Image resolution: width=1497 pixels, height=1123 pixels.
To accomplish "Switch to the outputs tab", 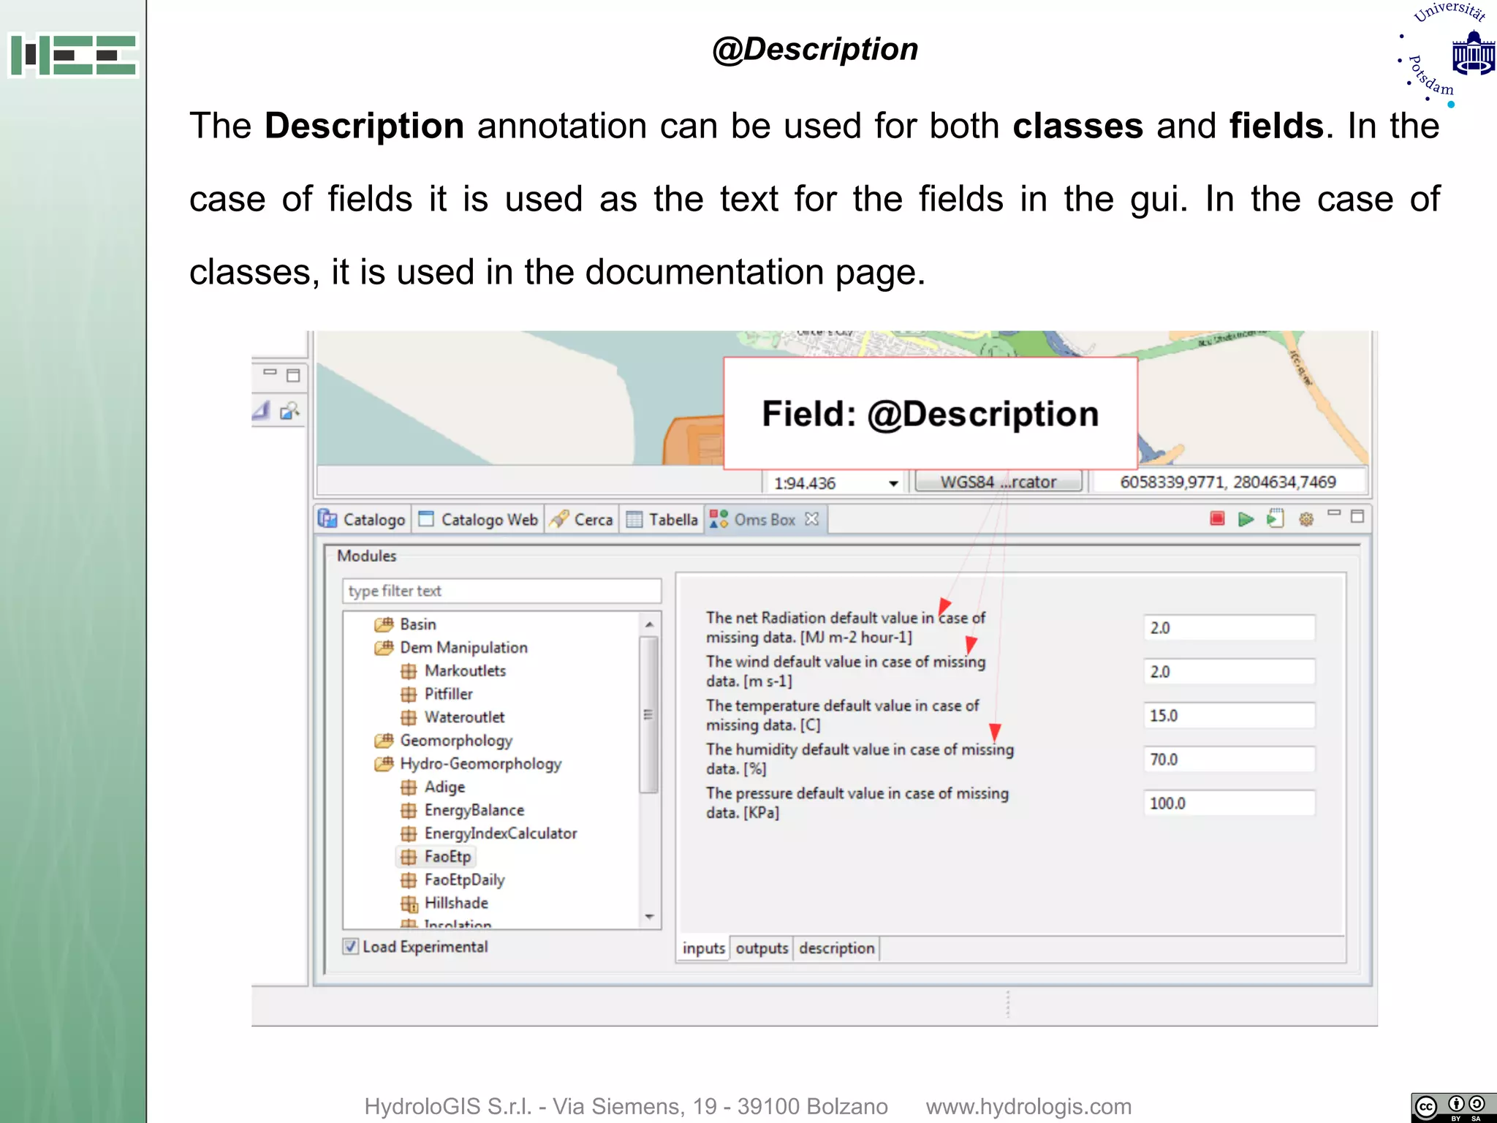I will pos(762,948).
